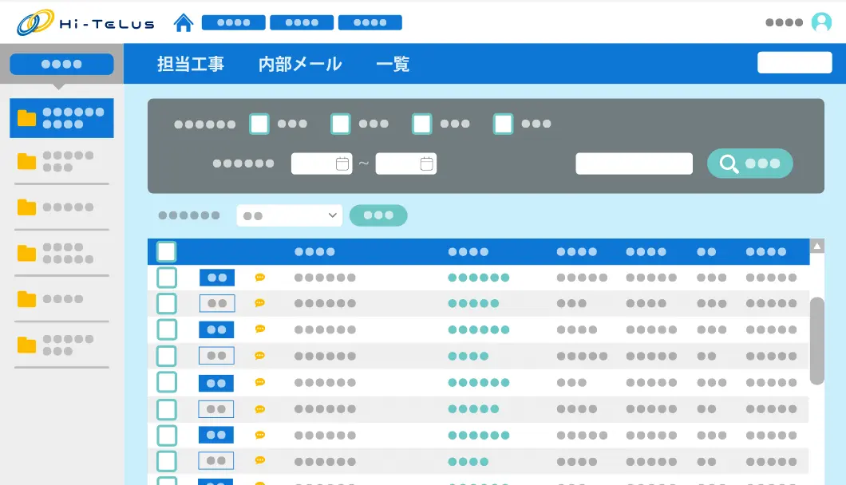The image size is (846, 485).
Task: Open the second sidebar folder
Action: (61, 161)
